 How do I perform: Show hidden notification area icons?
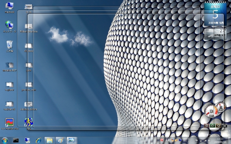coord(192,141)
